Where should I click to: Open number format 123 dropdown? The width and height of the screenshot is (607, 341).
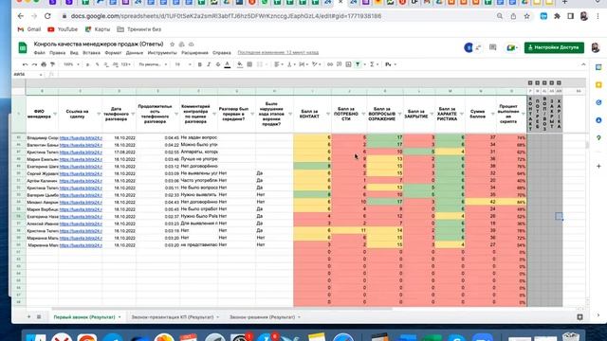point(126,64)
